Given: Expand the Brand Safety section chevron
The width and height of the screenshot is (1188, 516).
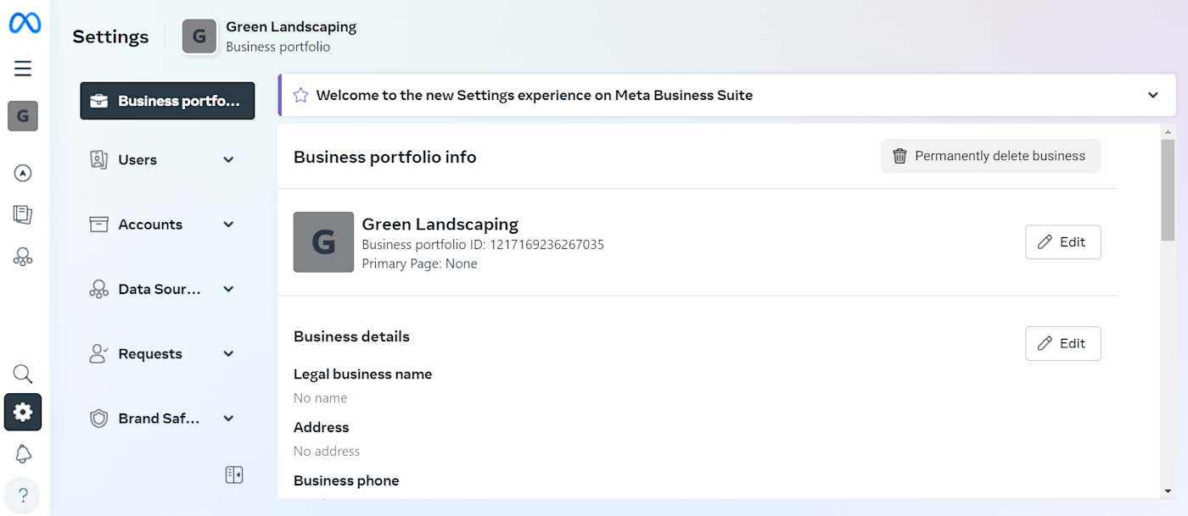Looking at the screenshot, I should coord(228,419).
